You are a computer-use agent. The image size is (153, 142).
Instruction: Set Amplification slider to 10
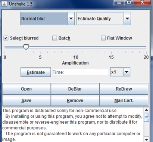point(76,47)
